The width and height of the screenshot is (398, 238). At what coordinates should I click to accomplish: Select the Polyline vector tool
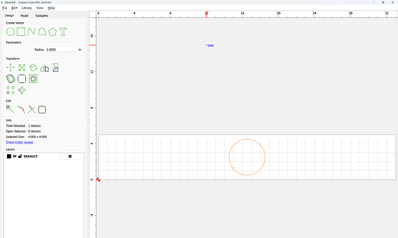[x=32, y=32]
